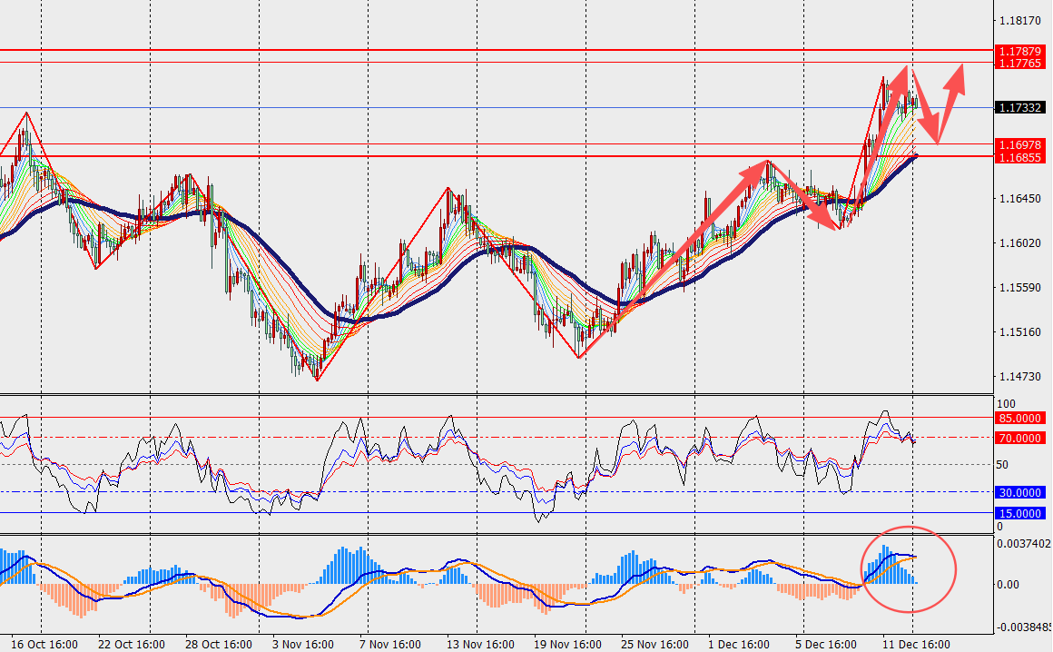Click the 25 Nov 16:00 time label
Screen dimensions: 1053x652
coord(656,644)
